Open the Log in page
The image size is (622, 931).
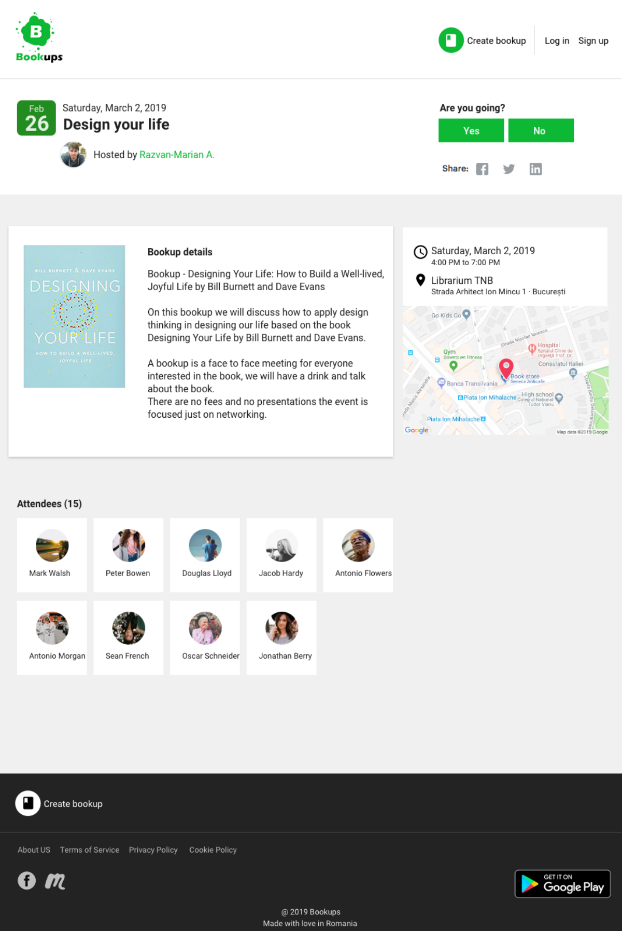tap(557, 40)
